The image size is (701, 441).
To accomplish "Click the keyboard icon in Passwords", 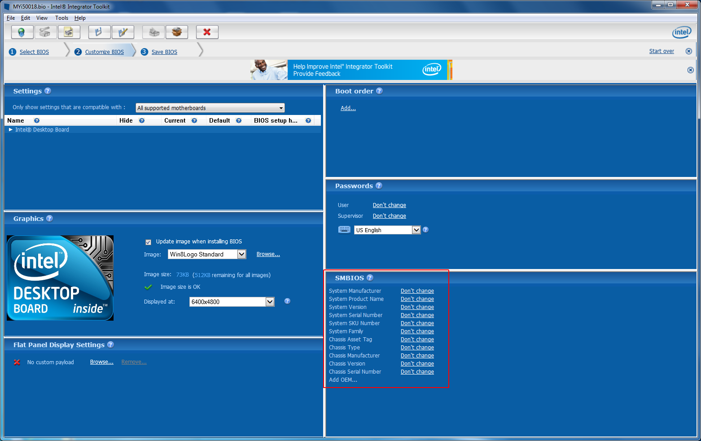I will click(344, 229).
